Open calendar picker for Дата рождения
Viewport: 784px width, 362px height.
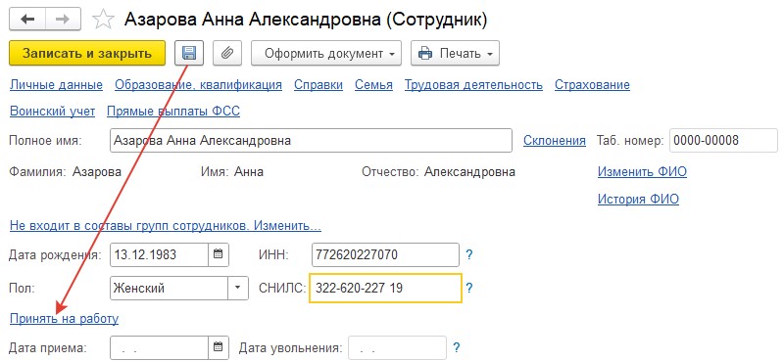[218, 254]
